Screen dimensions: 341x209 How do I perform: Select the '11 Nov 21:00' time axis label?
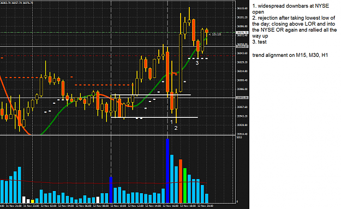(14, 206)
